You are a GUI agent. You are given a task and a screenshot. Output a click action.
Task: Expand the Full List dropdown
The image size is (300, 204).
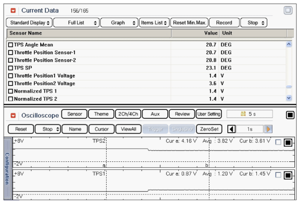[76, 23]
